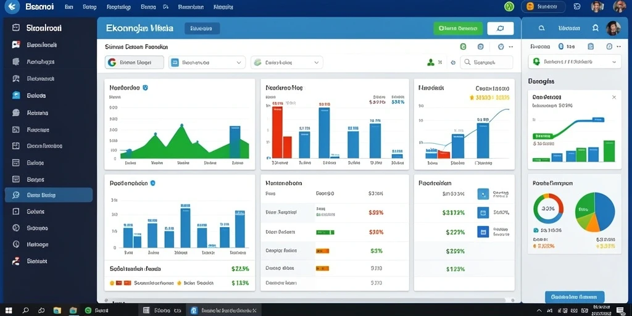Image resolution: width=632 pixels, height=316 pixels.
Task: Click inside the search field with magnifier
Action: point(486,62)
